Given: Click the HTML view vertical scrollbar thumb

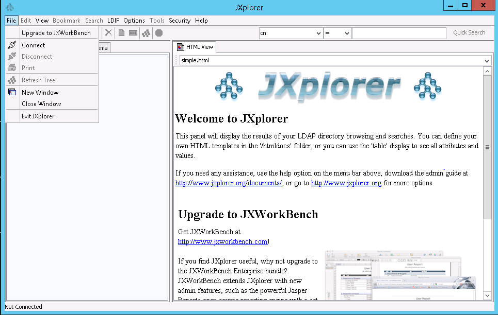Looking at the screenshot, I should click(x=487, y=147).
